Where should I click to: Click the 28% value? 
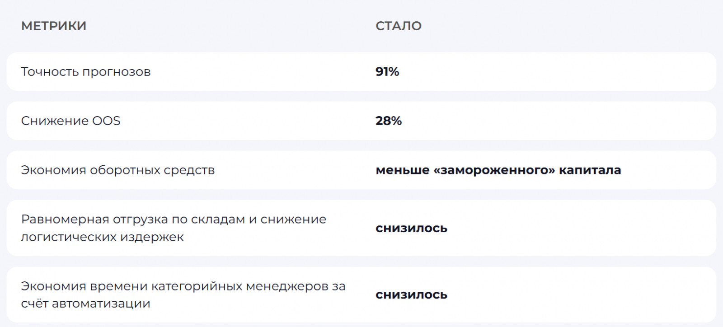click(x=388, y=121)
